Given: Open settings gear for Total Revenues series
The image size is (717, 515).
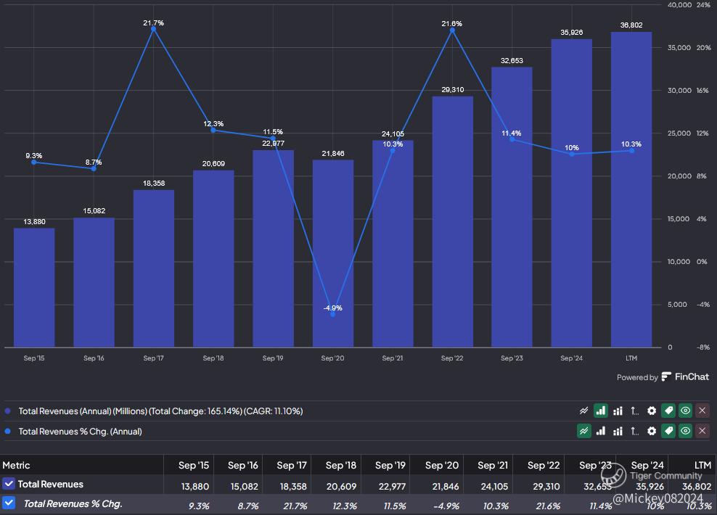Looking at the screenshot, I should pyautogui.click(x=652, y=411).
